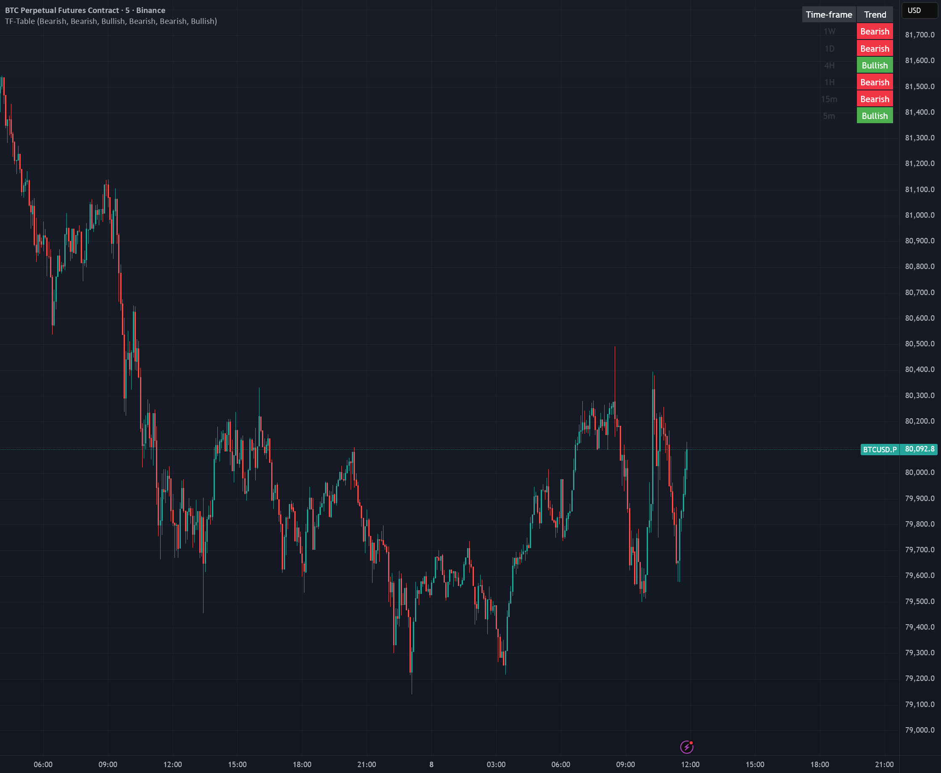Click the 1W Bearish trend cell
This screenshot has height=773, width=941.
875,32
